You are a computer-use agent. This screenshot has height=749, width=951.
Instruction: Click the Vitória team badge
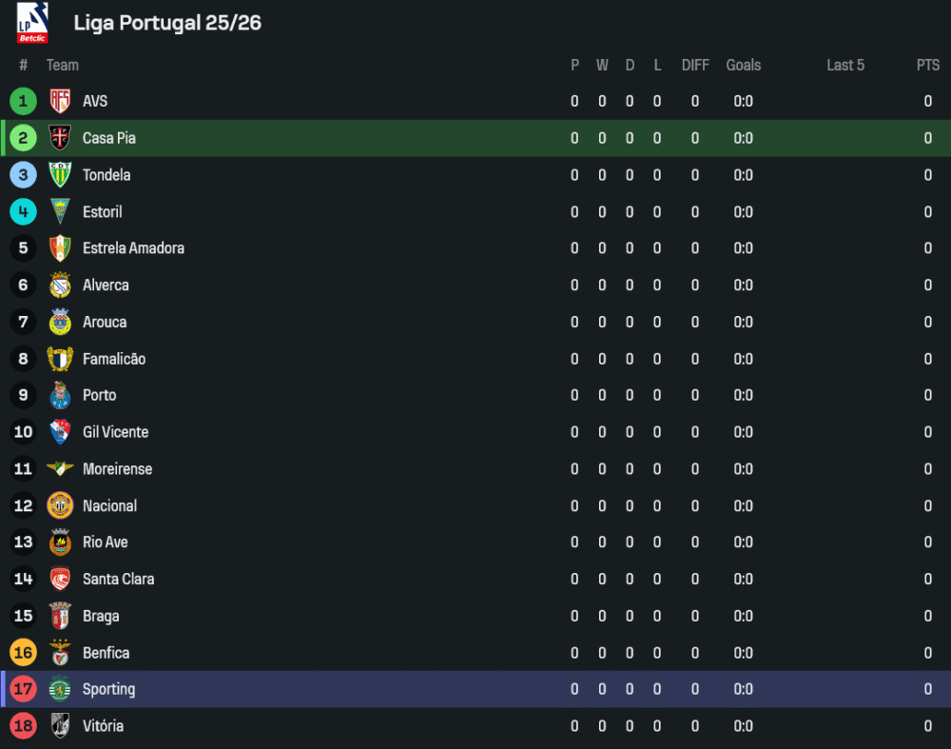tap(60, 726)
